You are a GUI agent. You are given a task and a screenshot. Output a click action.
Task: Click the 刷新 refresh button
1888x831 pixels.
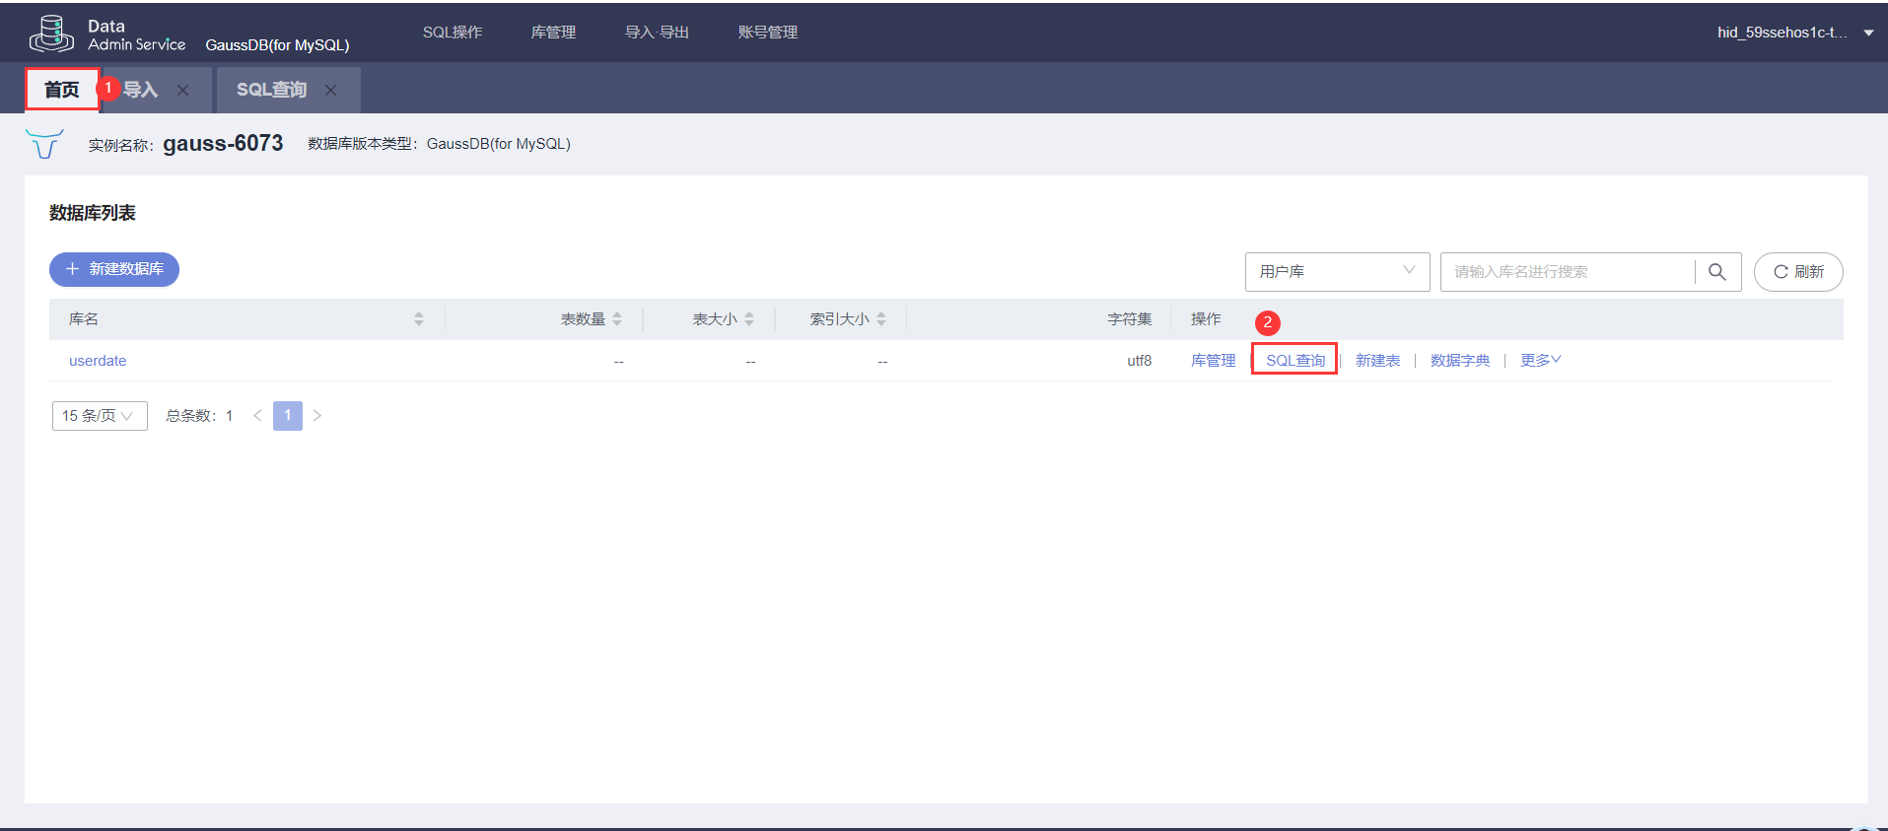click(x=1798, y=272)
